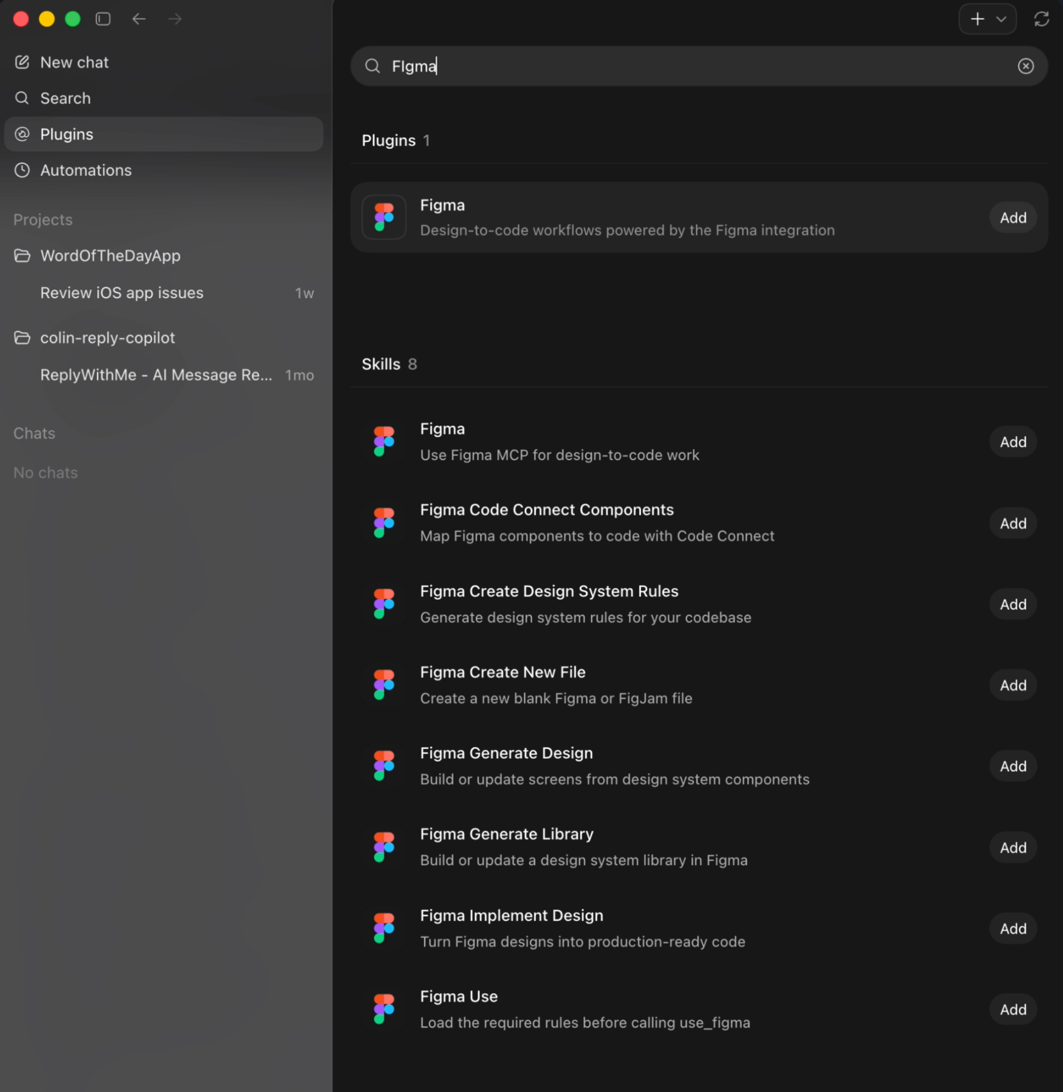This screenshot has height=1092, width=1063.
Task: Add Figma Generate Design skill
Action: (1013, 766)
